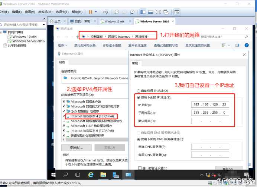
Task: Click the library search field
Action: pyautogui.click(x=21, y=25)
